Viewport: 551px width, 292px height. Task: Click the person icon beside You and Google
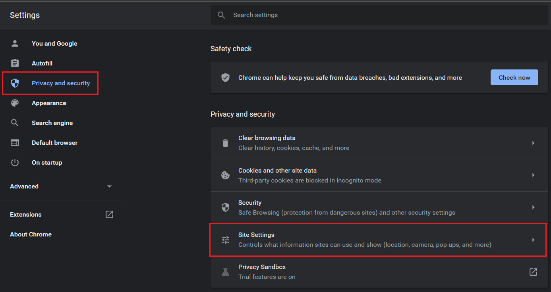point(15,44)
